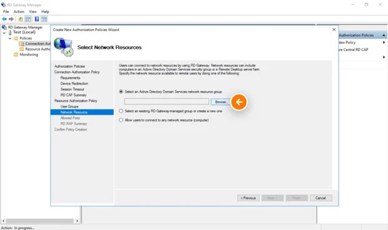The height and width of the screenshot is (230, 388).
Task: Click Requirements wizard step
Action: pyautogui.click(x=70, y=78)
